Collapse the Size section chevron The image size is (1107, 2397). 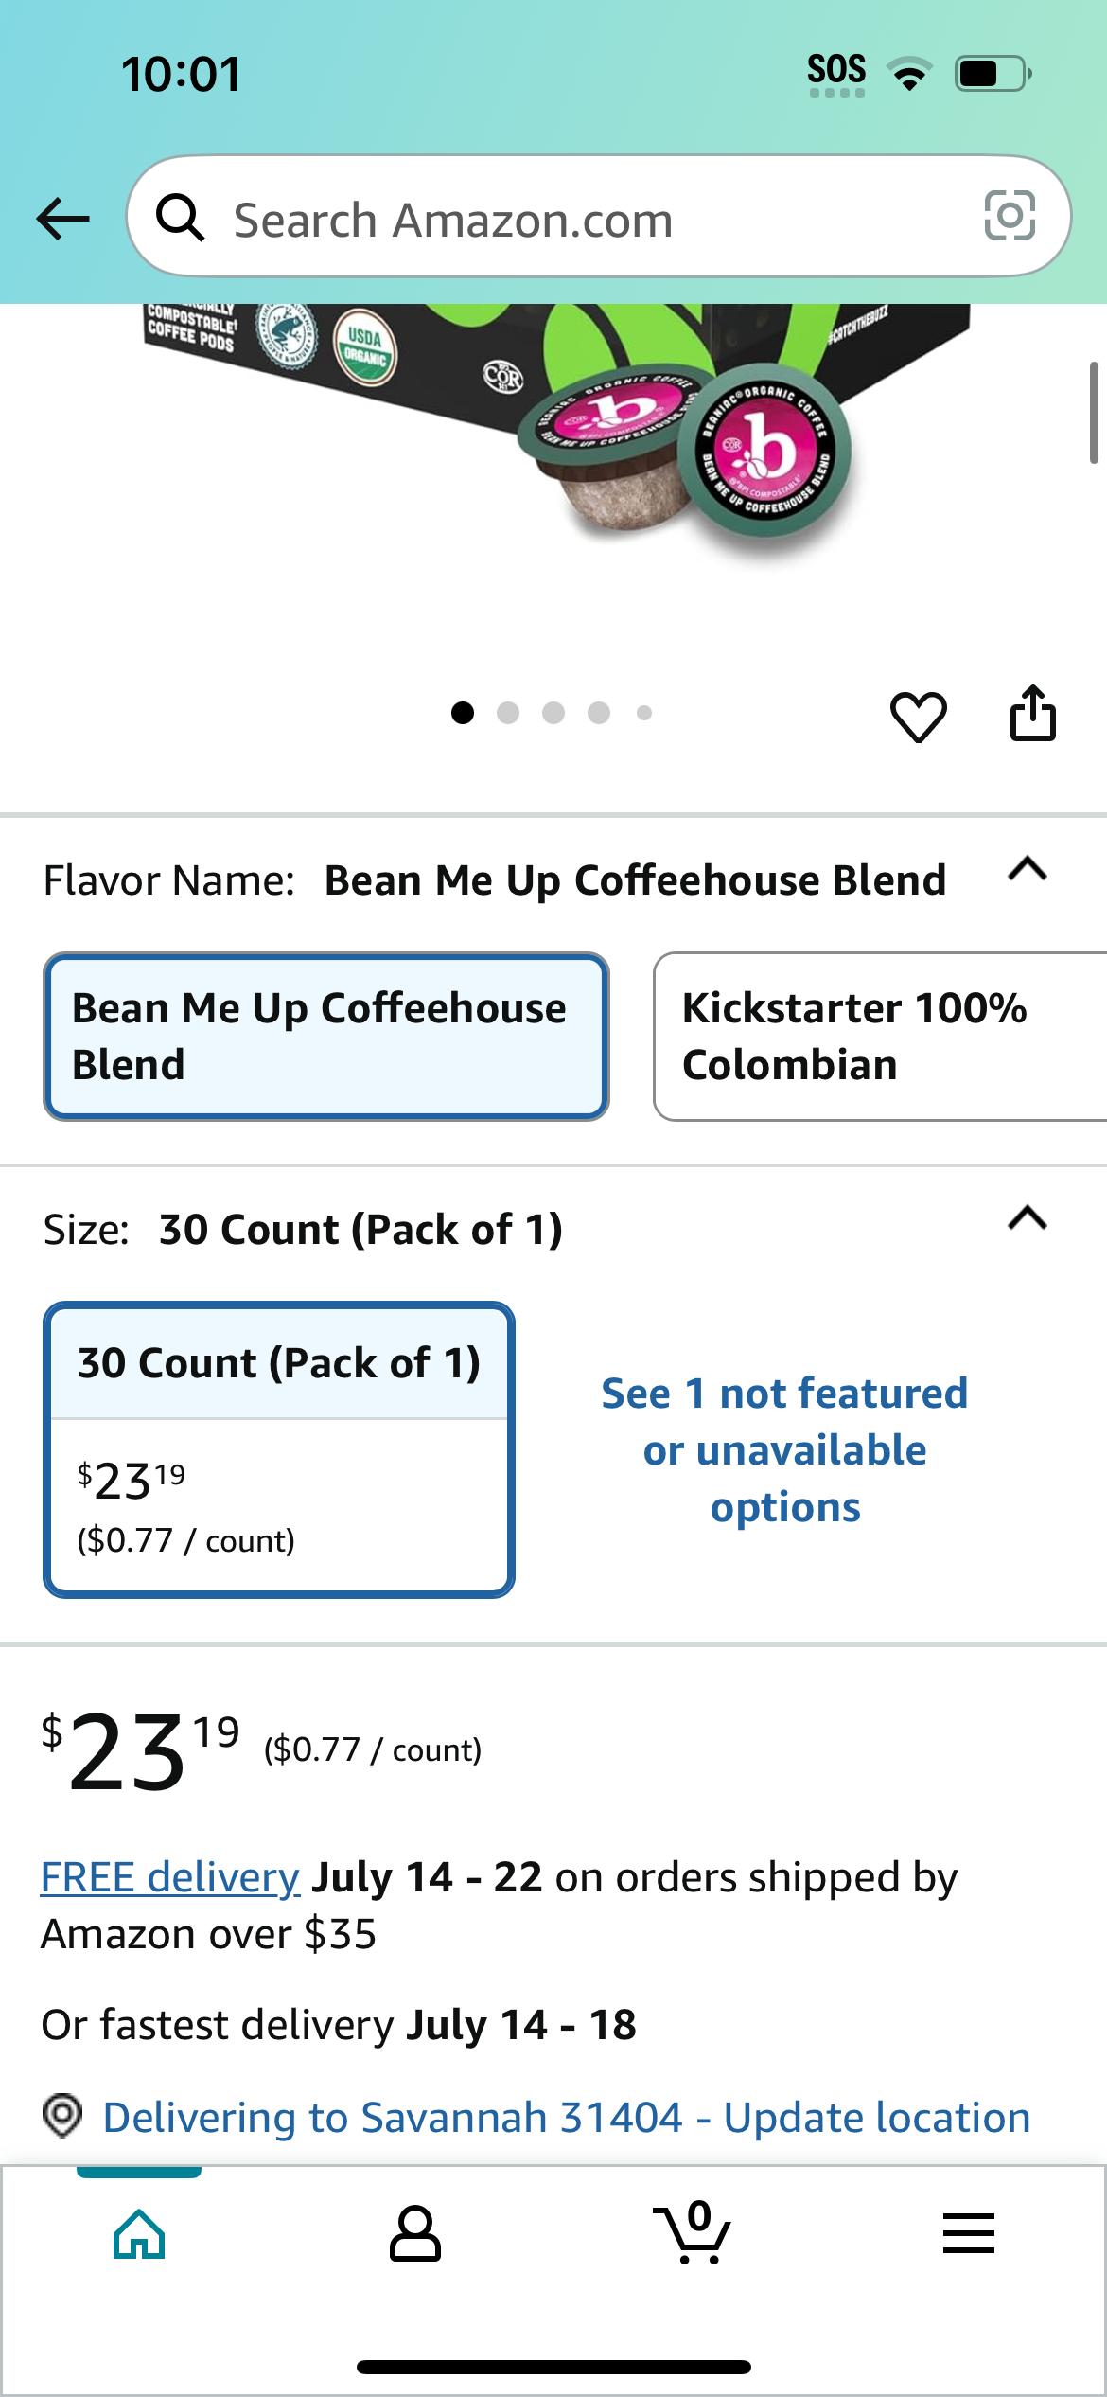tap(1028, 1217)
